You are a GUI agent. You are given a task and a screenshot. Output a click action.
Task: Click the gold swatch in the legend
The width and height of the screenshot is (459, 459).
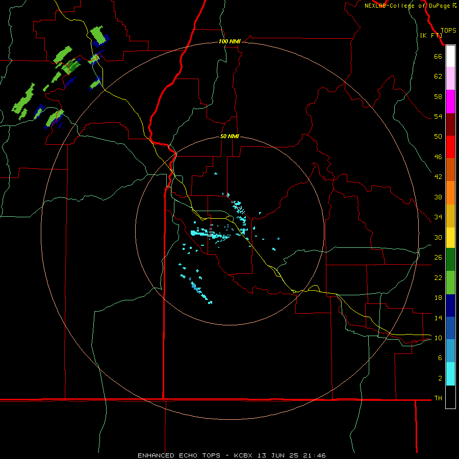tap(450, 216)
